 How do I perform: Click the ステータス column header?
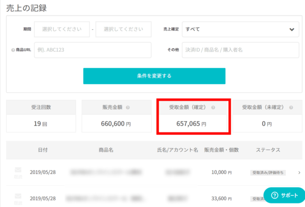click(268, 150)
